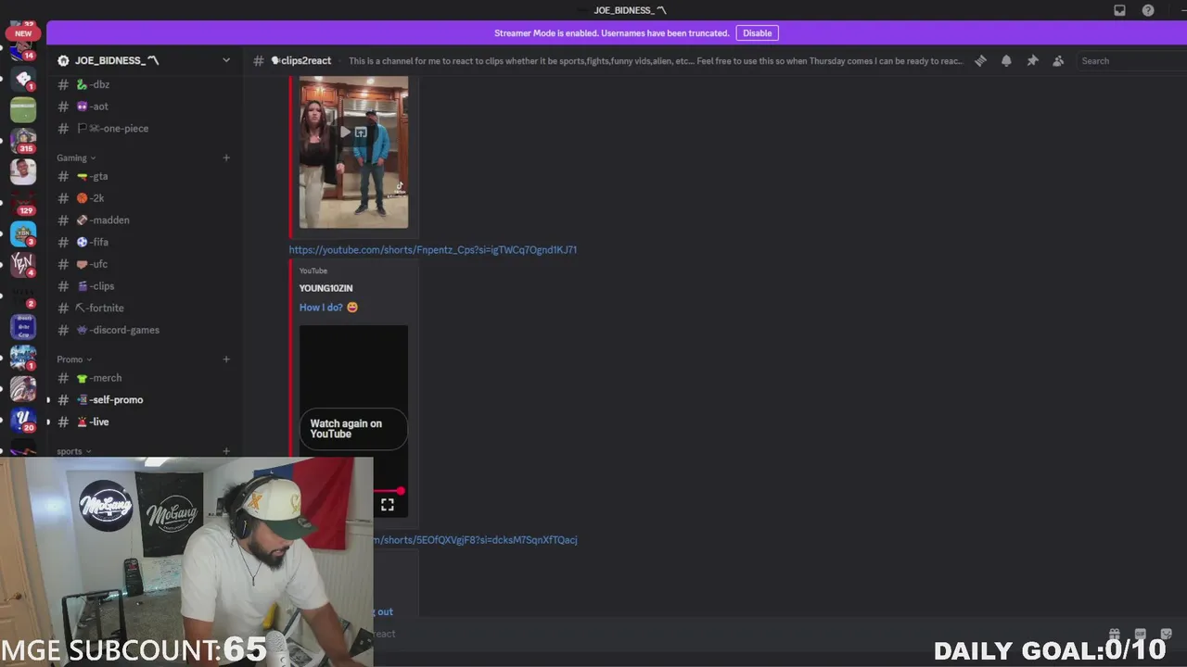Open the -ufc channel

click(x=144, y=264)
